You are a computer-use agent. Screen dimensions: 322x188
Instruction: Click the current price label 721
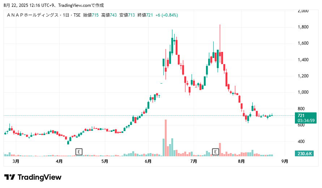tap(301, 116)
